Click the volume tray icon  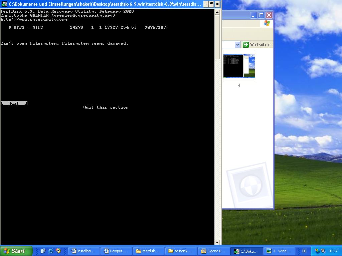[x=323, y=251]
